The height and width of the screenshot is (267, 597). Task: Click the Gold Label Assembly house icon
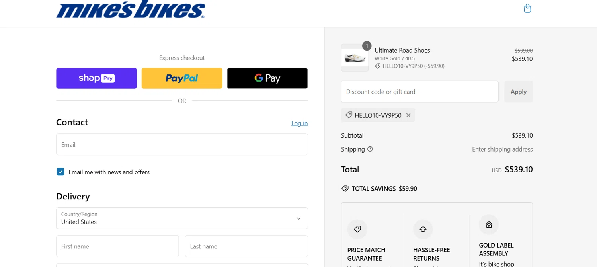click(489, 225)
